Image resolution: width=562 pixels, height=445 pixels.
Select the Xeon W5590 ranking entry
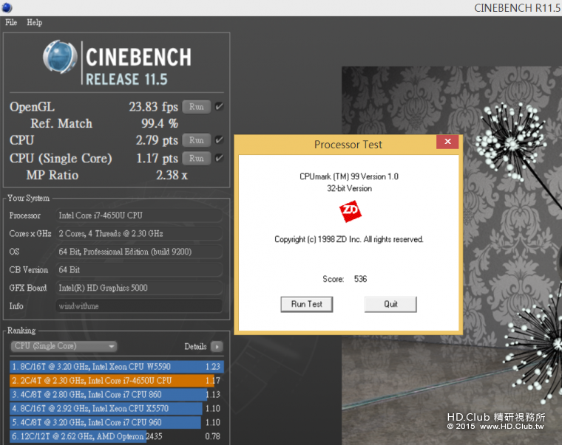[117, 367]
